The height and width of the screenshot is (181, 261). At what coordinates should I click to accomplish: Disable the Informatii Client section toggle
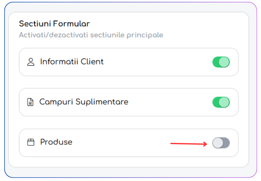click(x=221, y=62)
